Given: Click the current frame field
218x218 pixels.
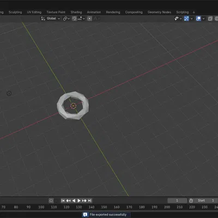Looking at the screenshot, I should point(177,201).
